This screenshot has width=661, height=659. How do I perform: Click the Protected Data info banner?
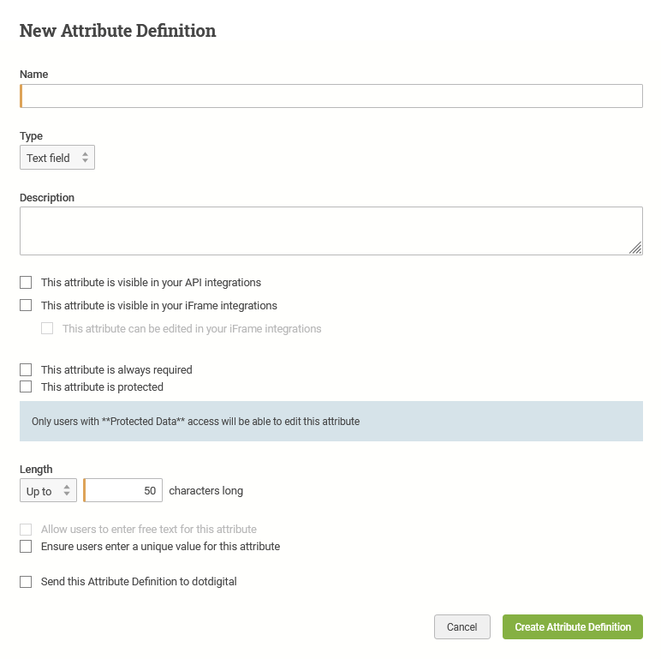(x=330, y=421)
